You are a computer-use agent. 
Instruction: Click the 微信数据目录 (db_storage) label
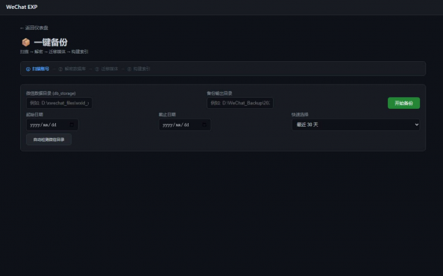pos(51,93)
